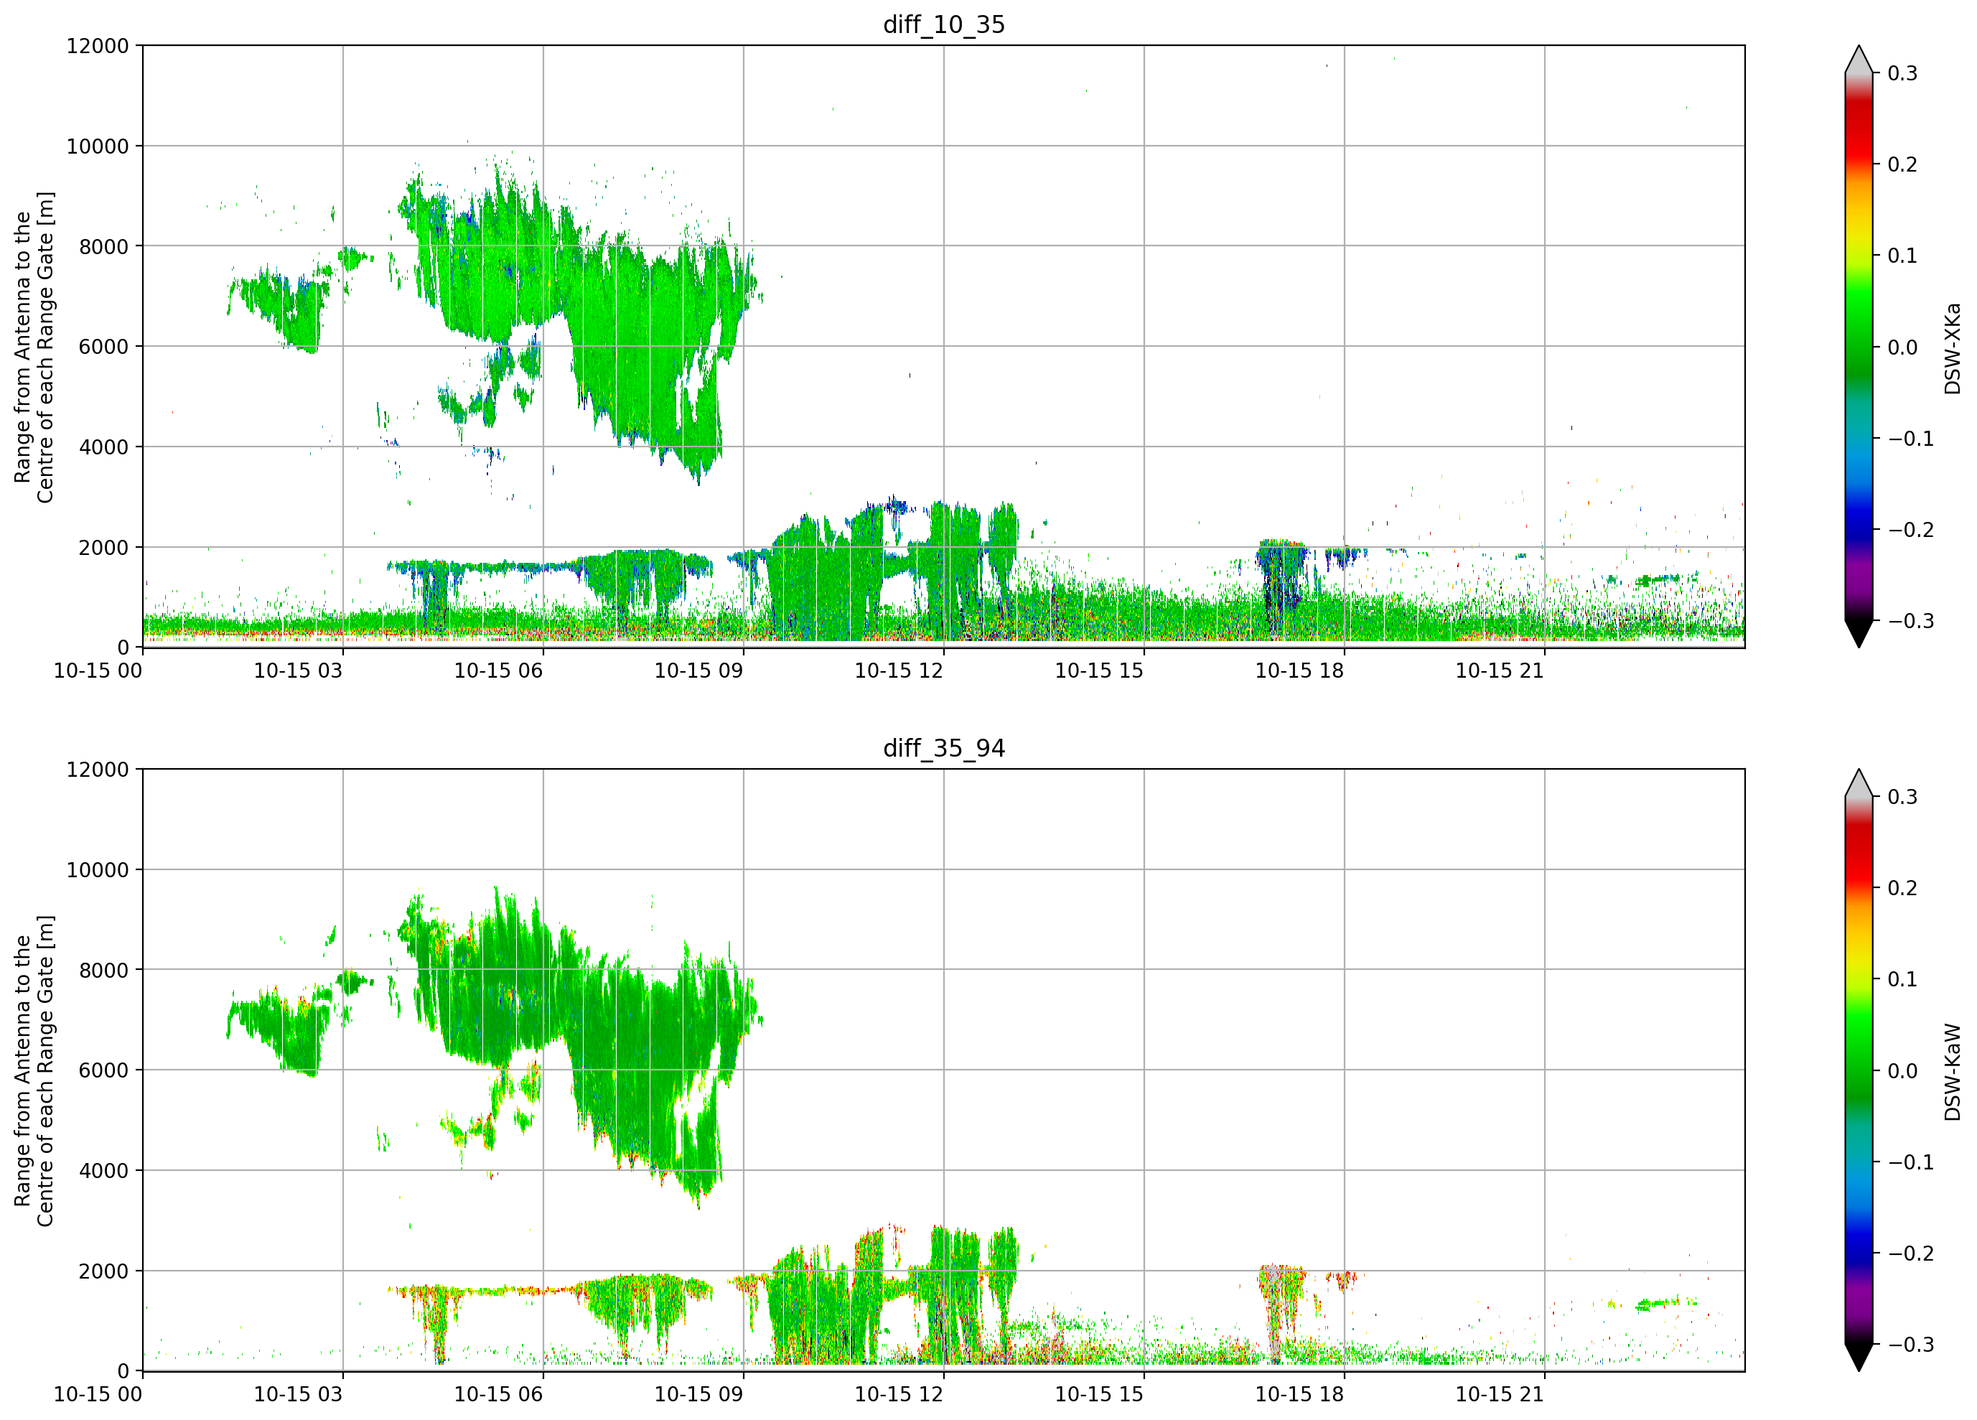Click the DSW-KaW colorbar gradient
Screen dimensions: 1977x1420
(1859, 1070)
